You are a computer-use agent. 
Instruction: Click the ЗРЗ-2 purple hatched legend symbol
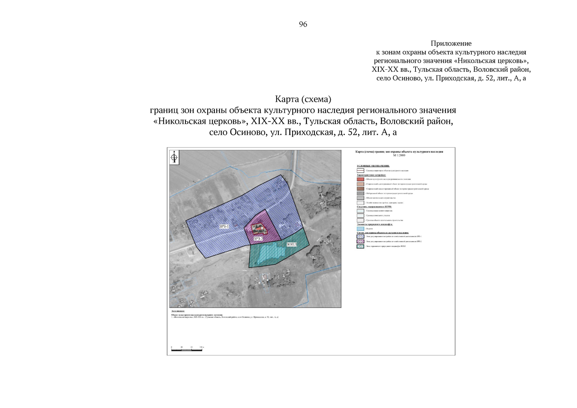coord(360,241)
